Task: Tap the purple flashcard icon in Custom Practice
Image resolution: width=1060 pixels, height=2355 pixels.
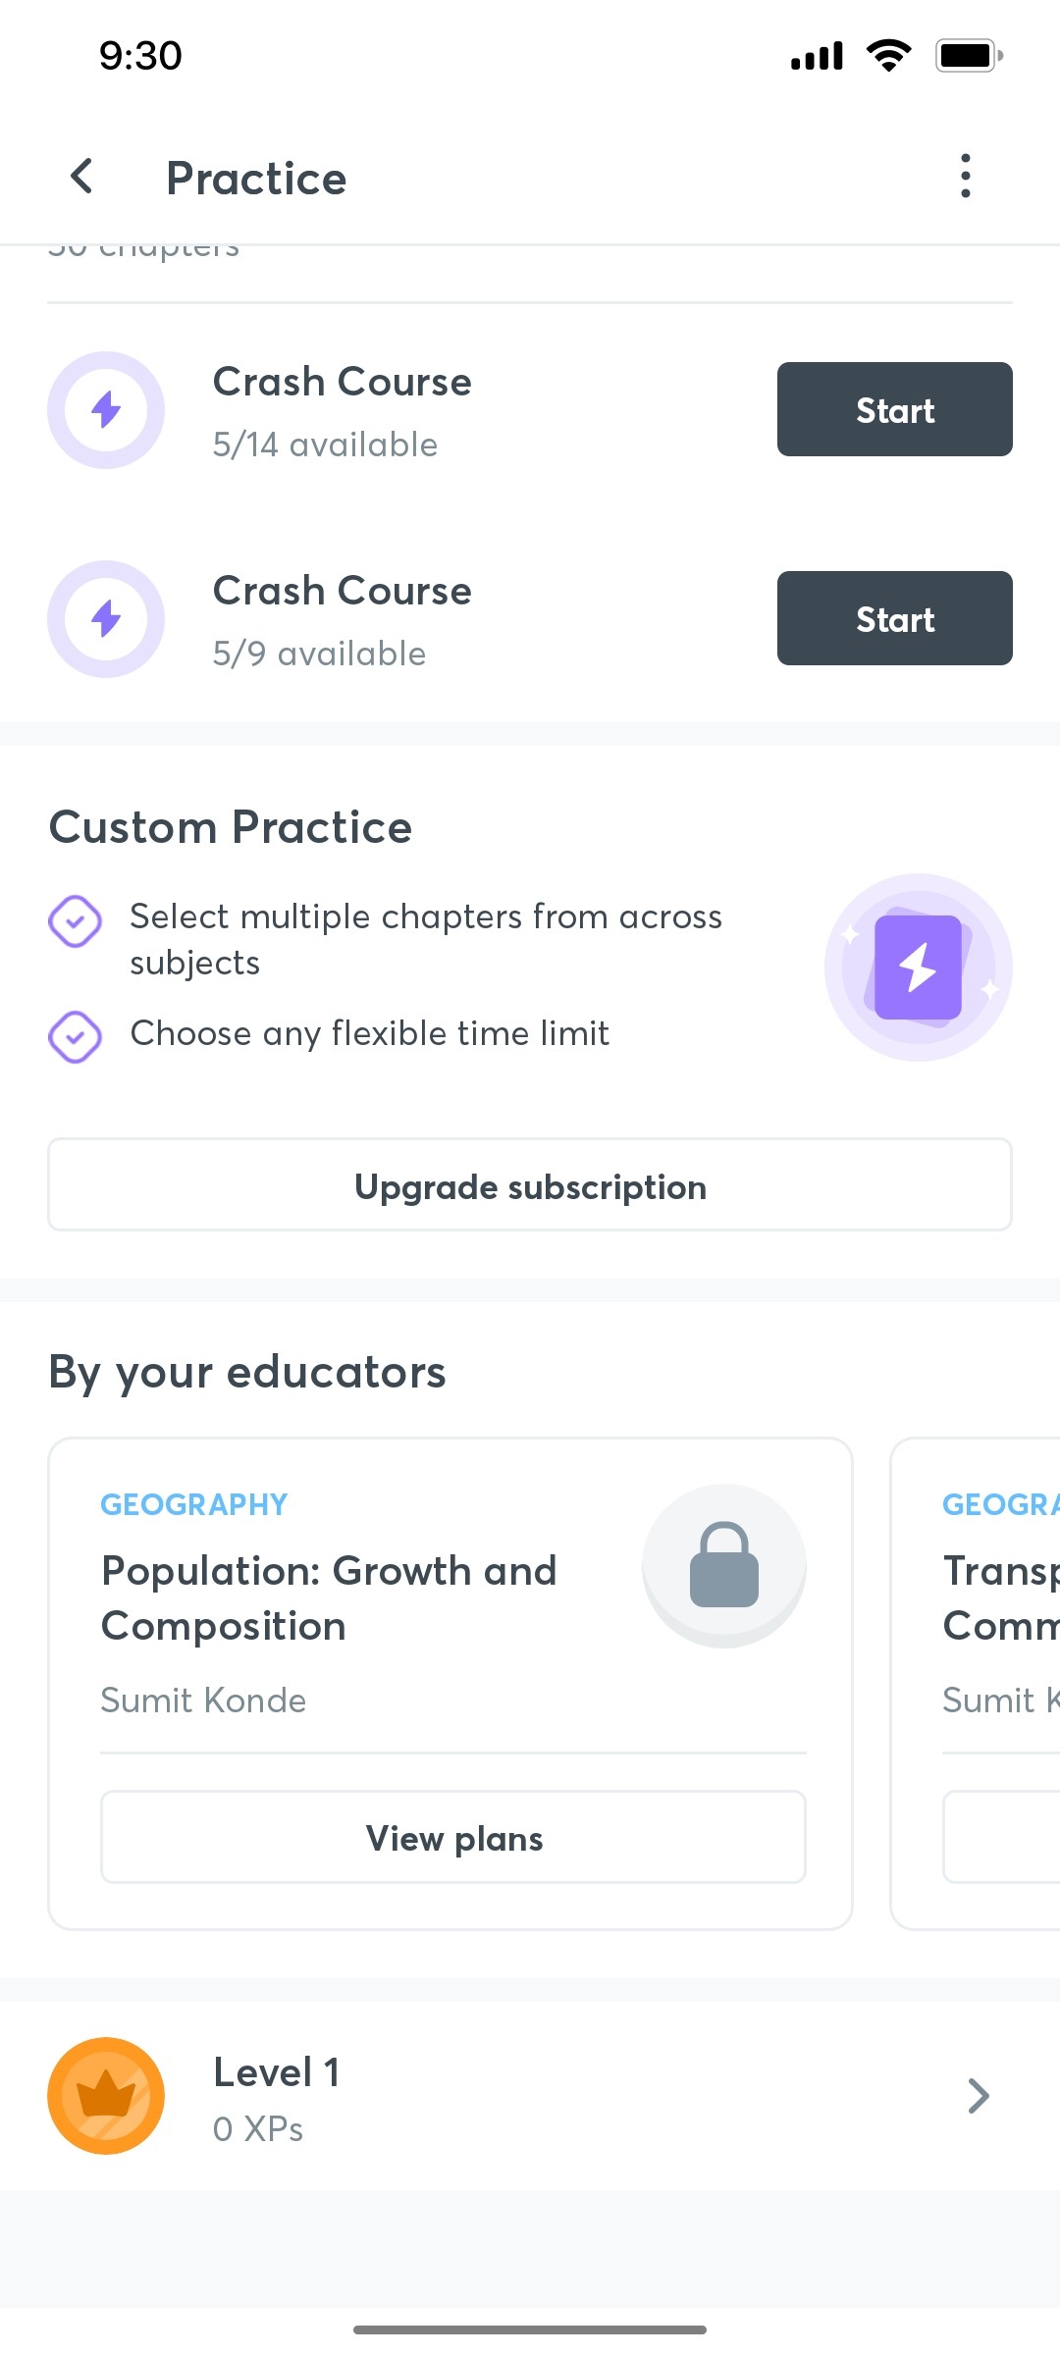Action: 918,967
